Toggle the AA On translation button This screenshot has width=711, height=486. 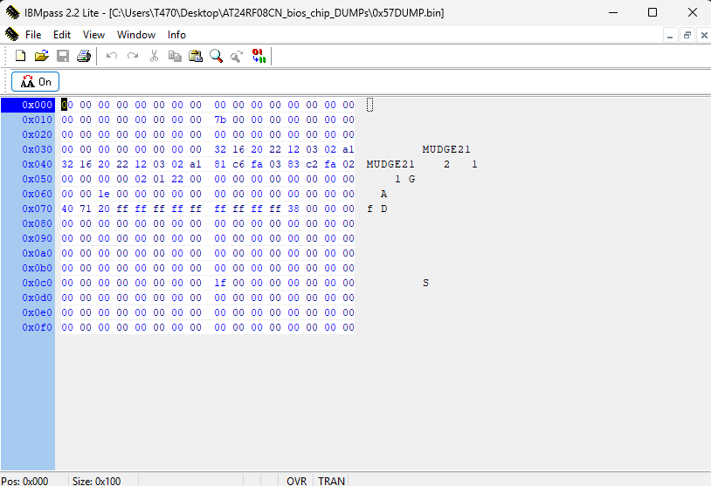(x=35, y=82)
